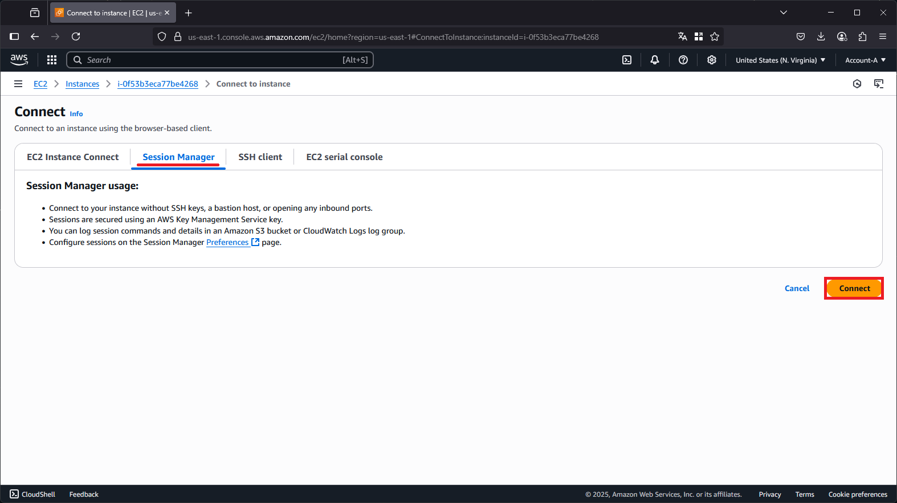897x503 pixels.
Task: Open the EC2 breadcrumb link
Action: [x=40, y=84]
